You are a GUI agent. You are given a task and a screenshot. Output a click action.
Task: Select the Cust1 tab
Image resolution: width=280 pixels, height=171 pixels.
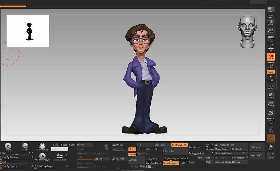tap(72, 145)
